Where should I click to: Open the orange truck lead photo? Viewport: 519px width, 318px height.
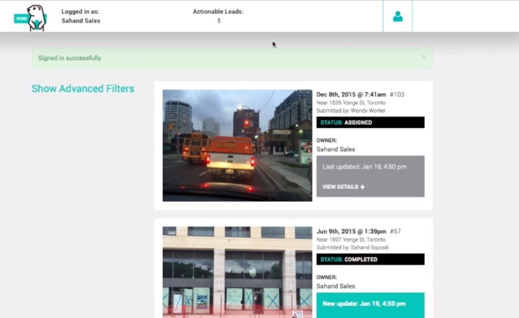coord(237,145)
